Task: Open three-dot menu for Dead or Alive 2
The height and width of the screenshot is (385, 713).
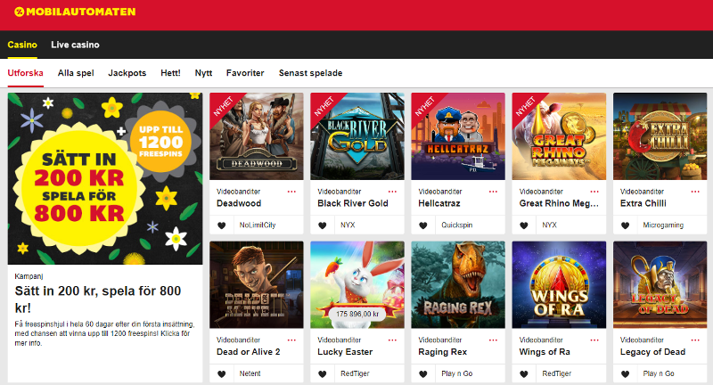Action: click(291, 340)
